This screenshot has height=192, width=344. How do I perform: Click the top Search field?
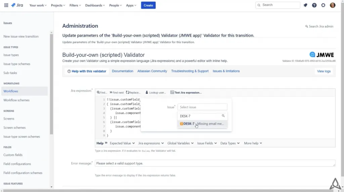click(278, 5)
